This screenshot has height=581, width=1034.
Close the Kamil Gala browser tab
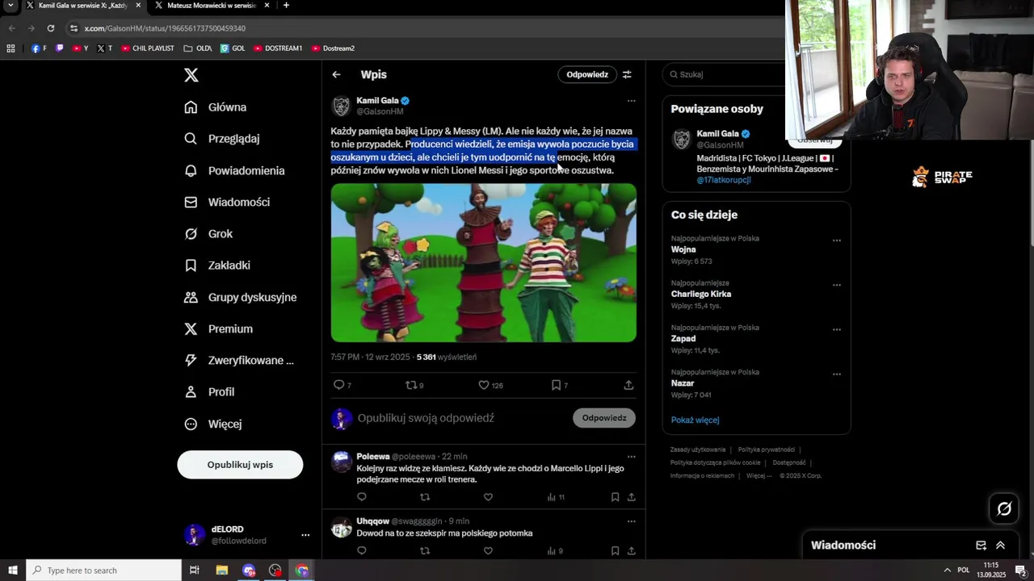(138, 6)
